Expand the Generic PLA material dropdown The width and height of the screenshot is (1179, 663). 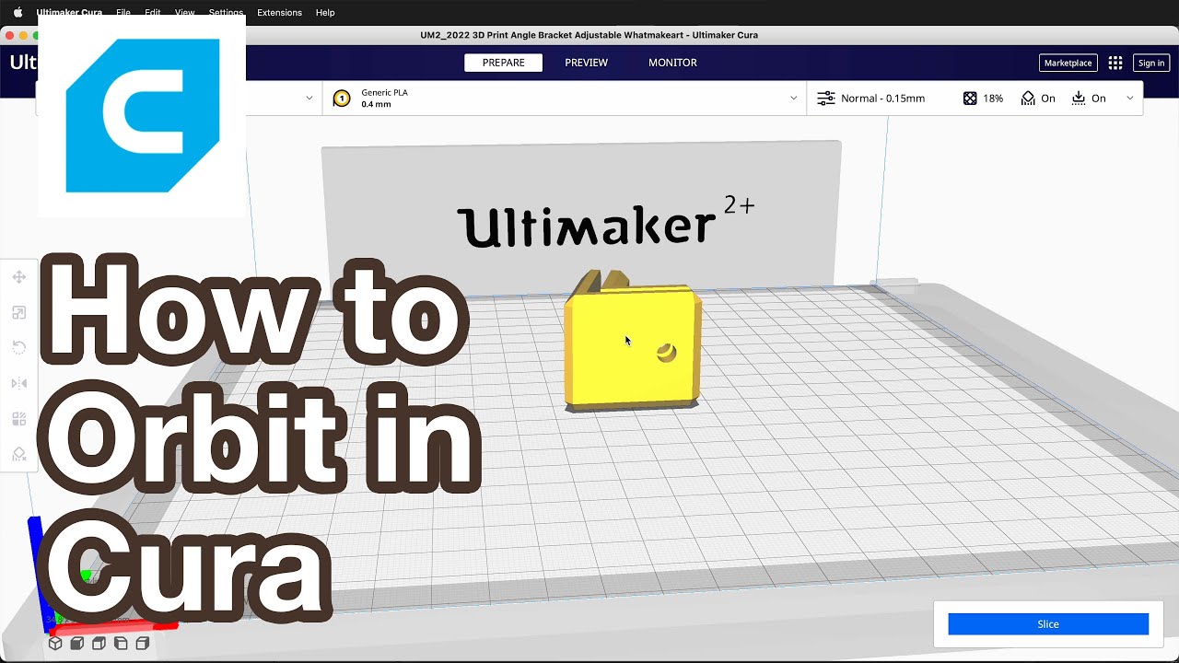coord(794,99)
